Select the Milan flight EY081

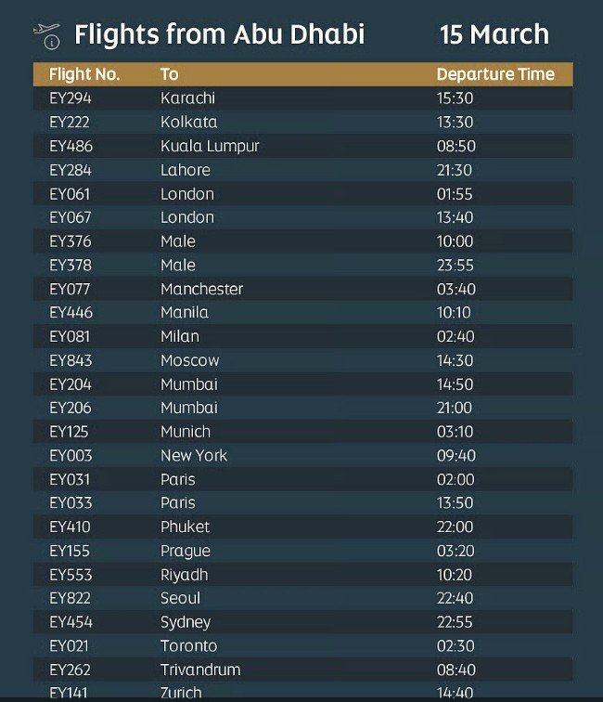click(x=302, y=337)
